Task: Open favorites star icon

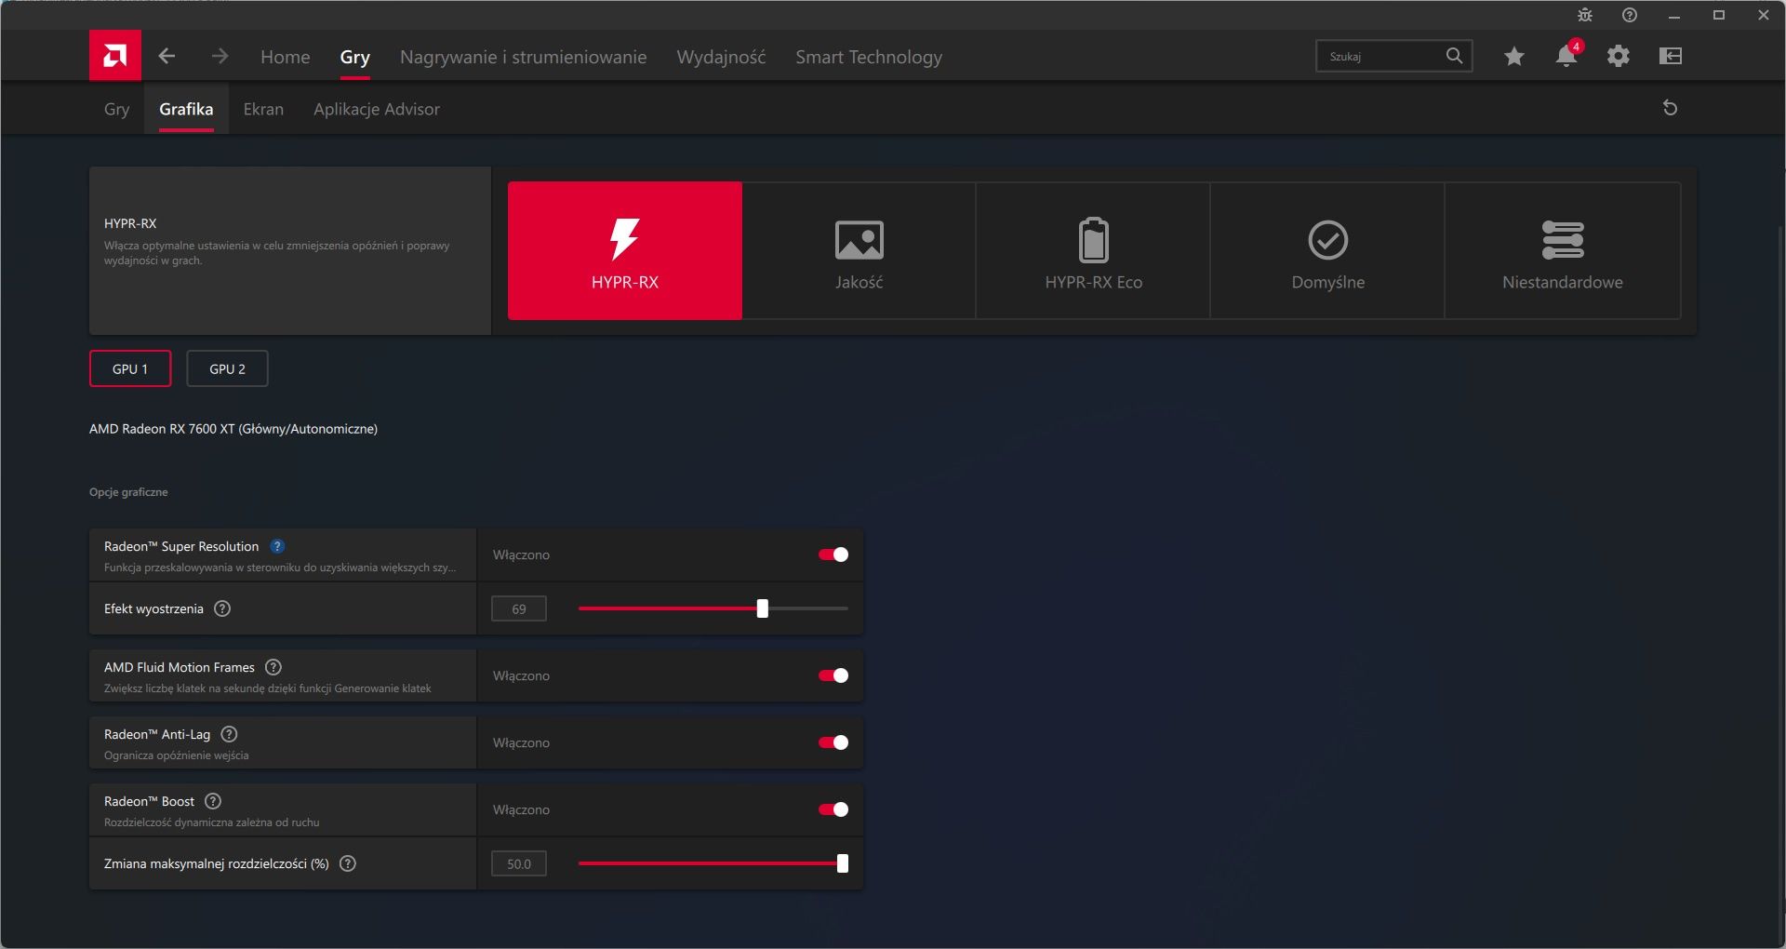Action: pyautogui.click(x=1514, y=56)
